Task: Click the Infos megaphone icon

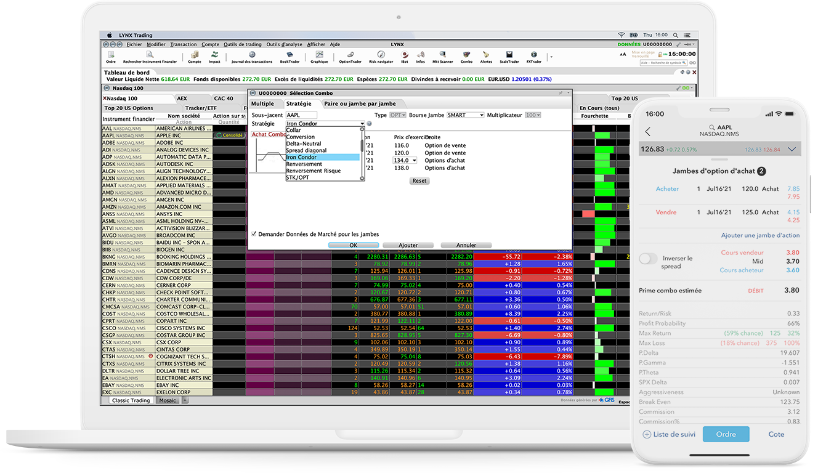Action: (x=420, y=57)
